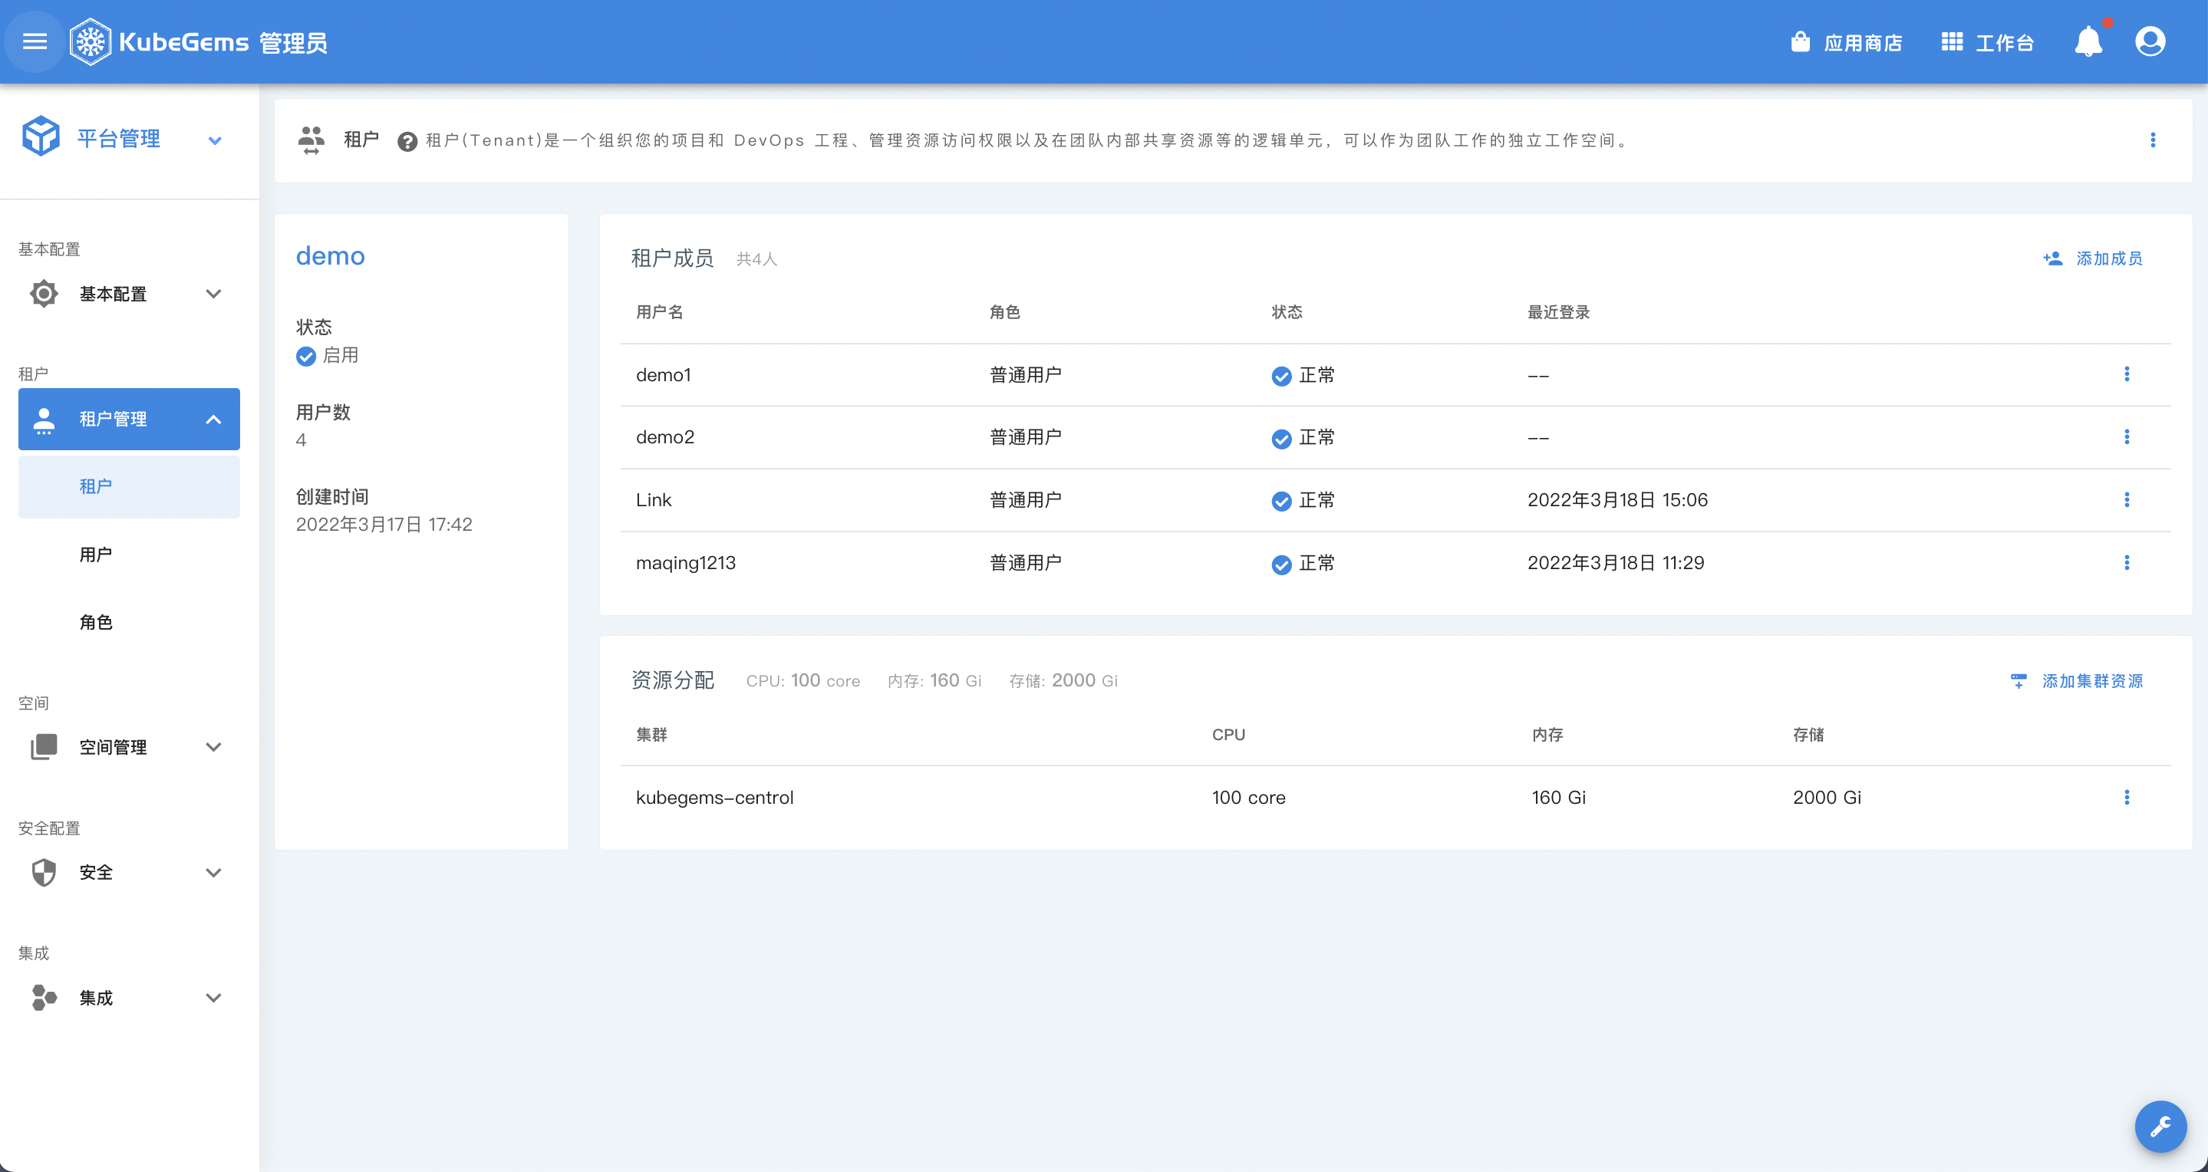Expand the 基本配置 sidebar group chevron
This screenshot has height=1172, width=2208.
coord(213,293)
